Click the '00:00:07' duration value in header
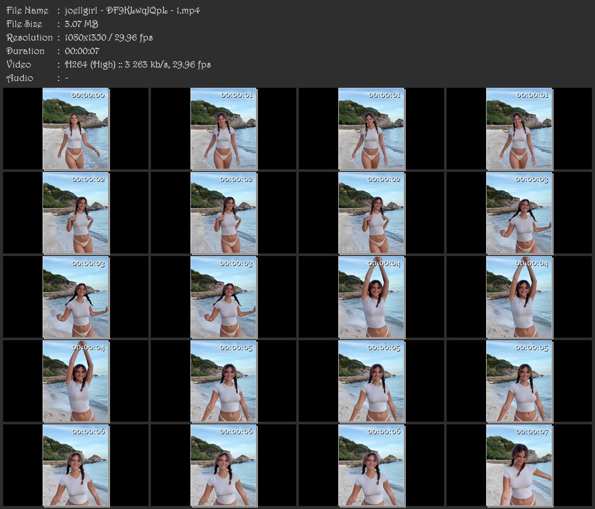The width and height of the screenshot is (595, 509). (82, 51)
